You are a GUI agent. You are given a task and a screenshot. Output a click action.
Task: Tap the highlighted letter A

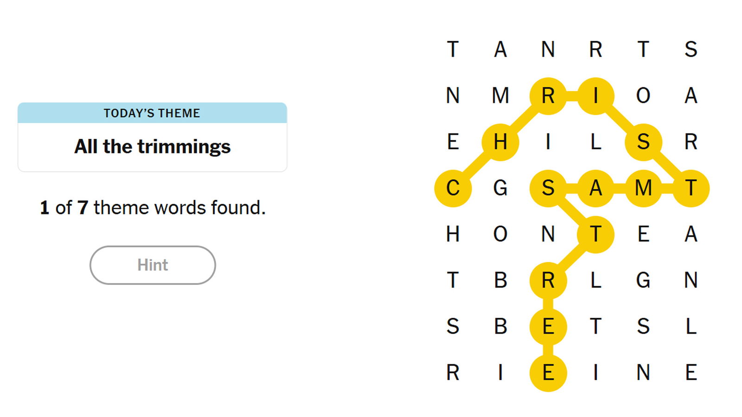[x=595, y=188]
